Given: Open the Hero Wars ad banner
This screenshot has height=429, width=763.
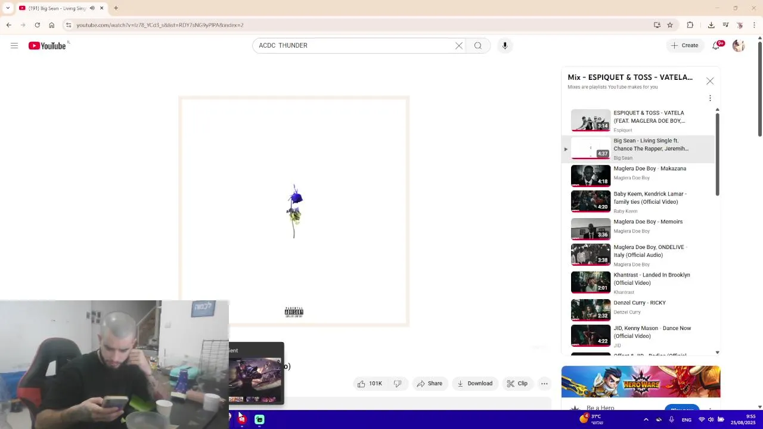Looking at the screenshot, I should 641,381.
